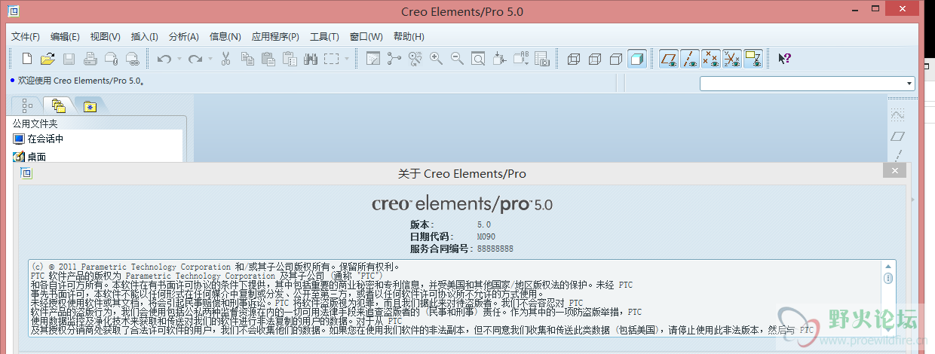Click the Copy icon
This screenshot has height=354, width=935.
(247, 58)
